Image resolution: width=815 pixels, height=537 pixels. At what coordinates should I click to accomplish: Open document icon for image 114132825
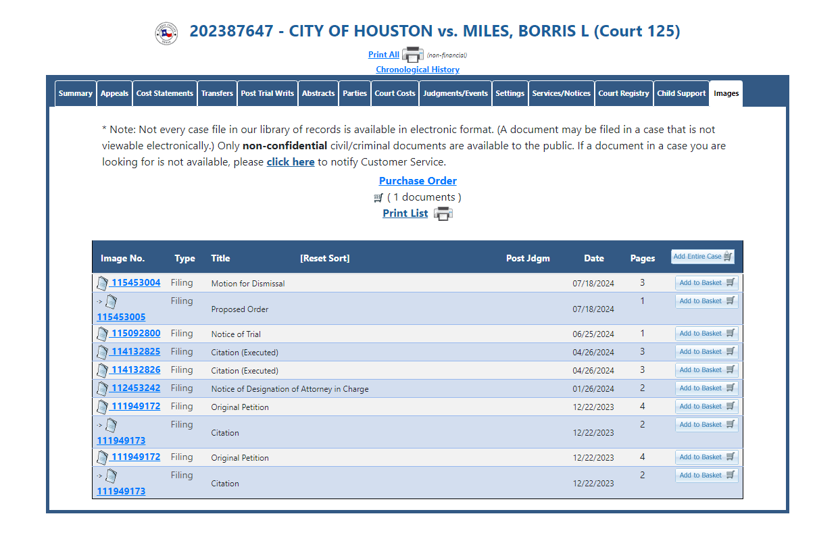tap(103, 352)
